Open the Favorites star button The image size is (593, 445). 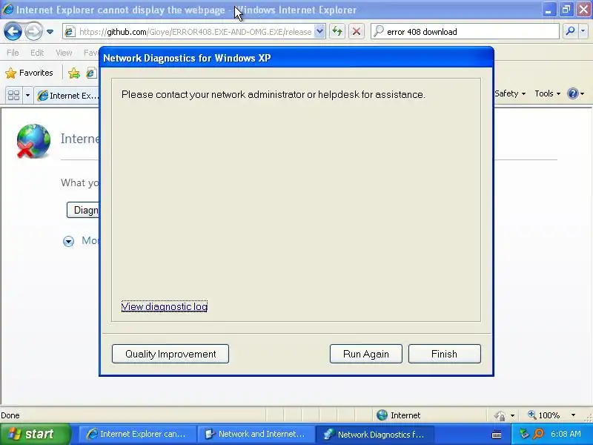[29, 73]
